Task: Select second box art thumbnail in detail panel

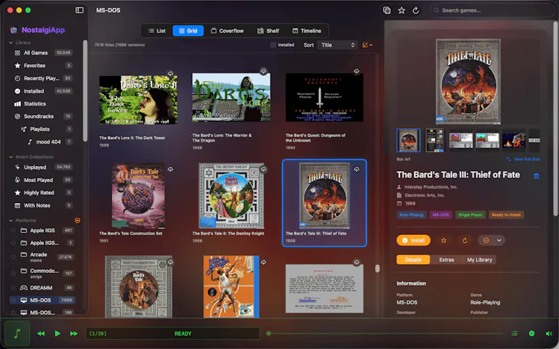Action: pos(435,140)
